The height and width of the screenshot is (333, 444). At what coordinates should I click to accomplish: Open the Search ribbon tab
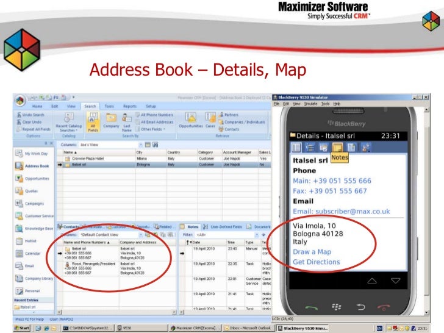90,106
